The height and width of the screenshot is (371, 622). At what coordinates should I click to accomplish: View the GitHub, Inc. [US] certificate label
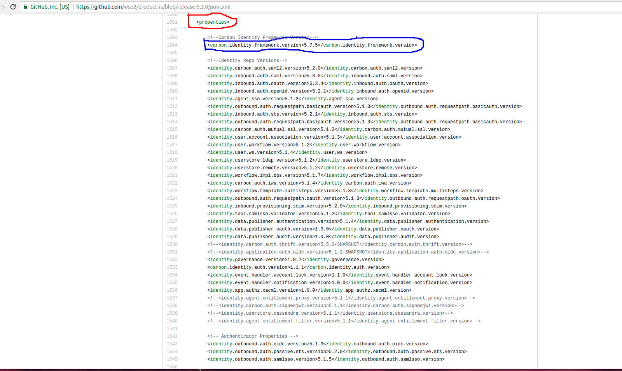pos(50,7)
